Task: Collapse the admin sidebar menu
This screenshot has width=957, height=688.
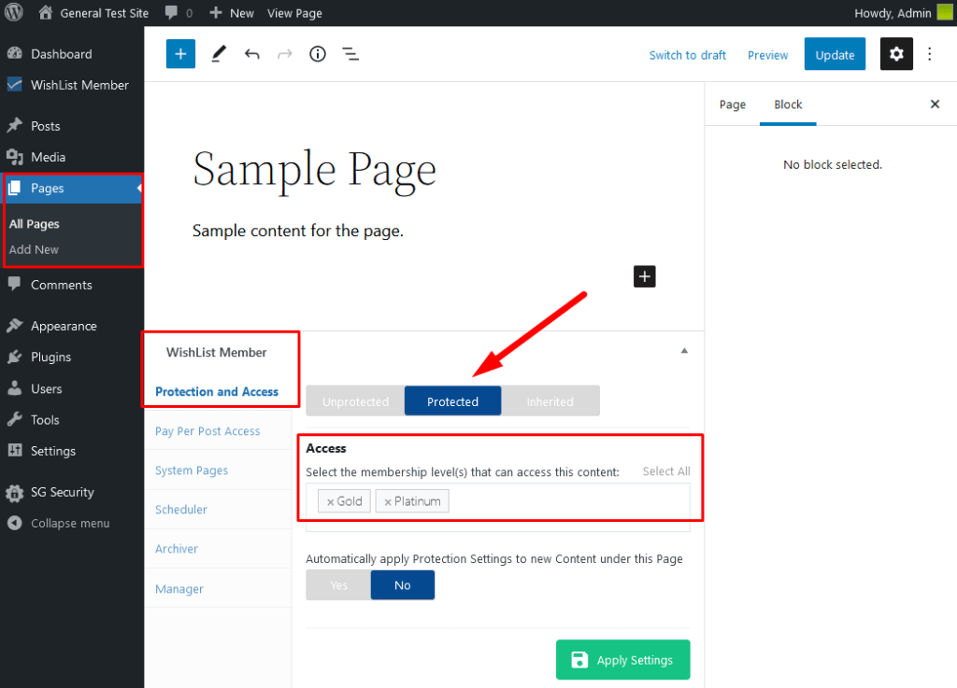Action: click(x=69, y=524)
